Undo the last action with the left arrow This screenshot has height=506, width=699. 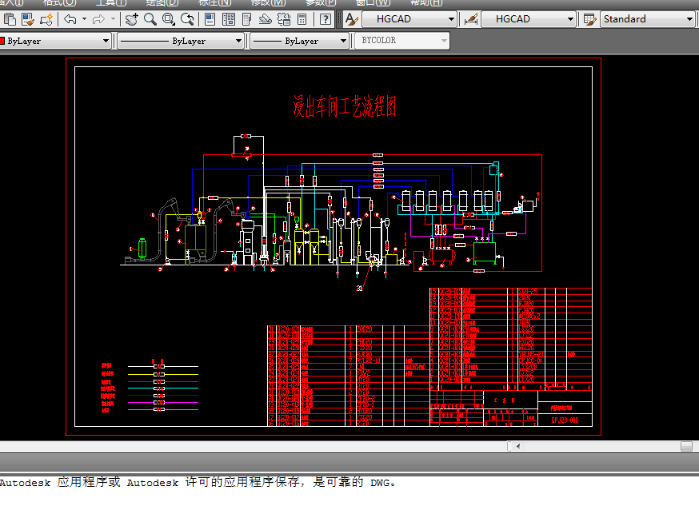click(x=70, y=19)
